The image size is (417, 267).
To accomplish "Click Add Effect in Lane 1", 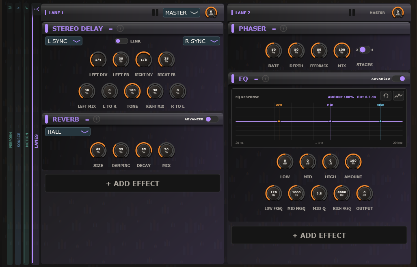I will coord(132,184).
